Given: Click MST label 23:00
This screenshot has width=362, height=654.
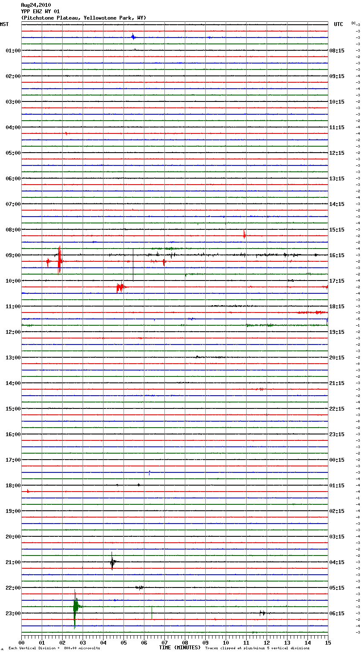Looking at the screenshot, I should point(13,613).
